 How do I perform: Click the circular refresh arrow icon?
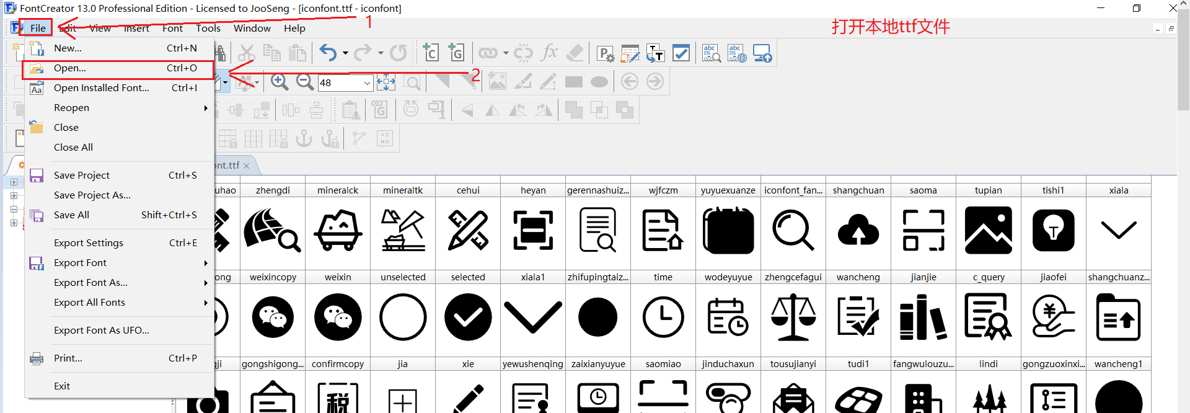[399, 53]
